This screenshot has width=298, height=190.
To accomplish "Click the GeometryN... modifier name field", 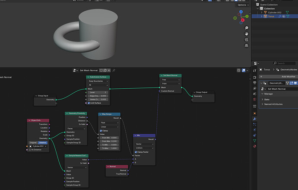I will [x=276, y=83].
